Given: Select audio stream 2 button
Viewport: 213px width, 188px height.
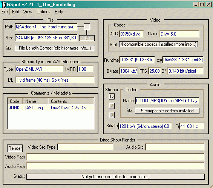Looking at the screenshot, I should (x=112, y=106).
